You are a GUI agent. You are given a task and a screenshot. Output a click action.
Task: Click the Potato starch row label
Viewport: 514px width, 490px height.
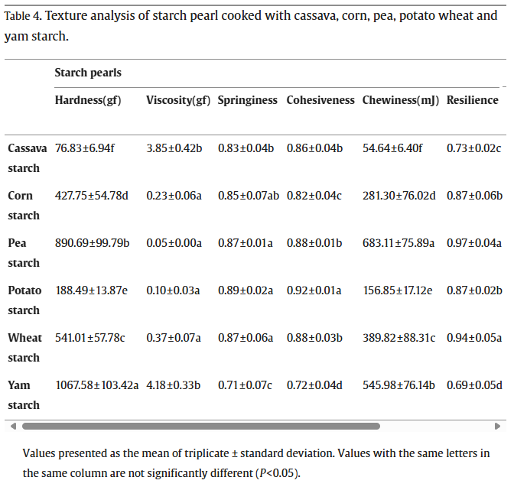[x=25, y=300]
